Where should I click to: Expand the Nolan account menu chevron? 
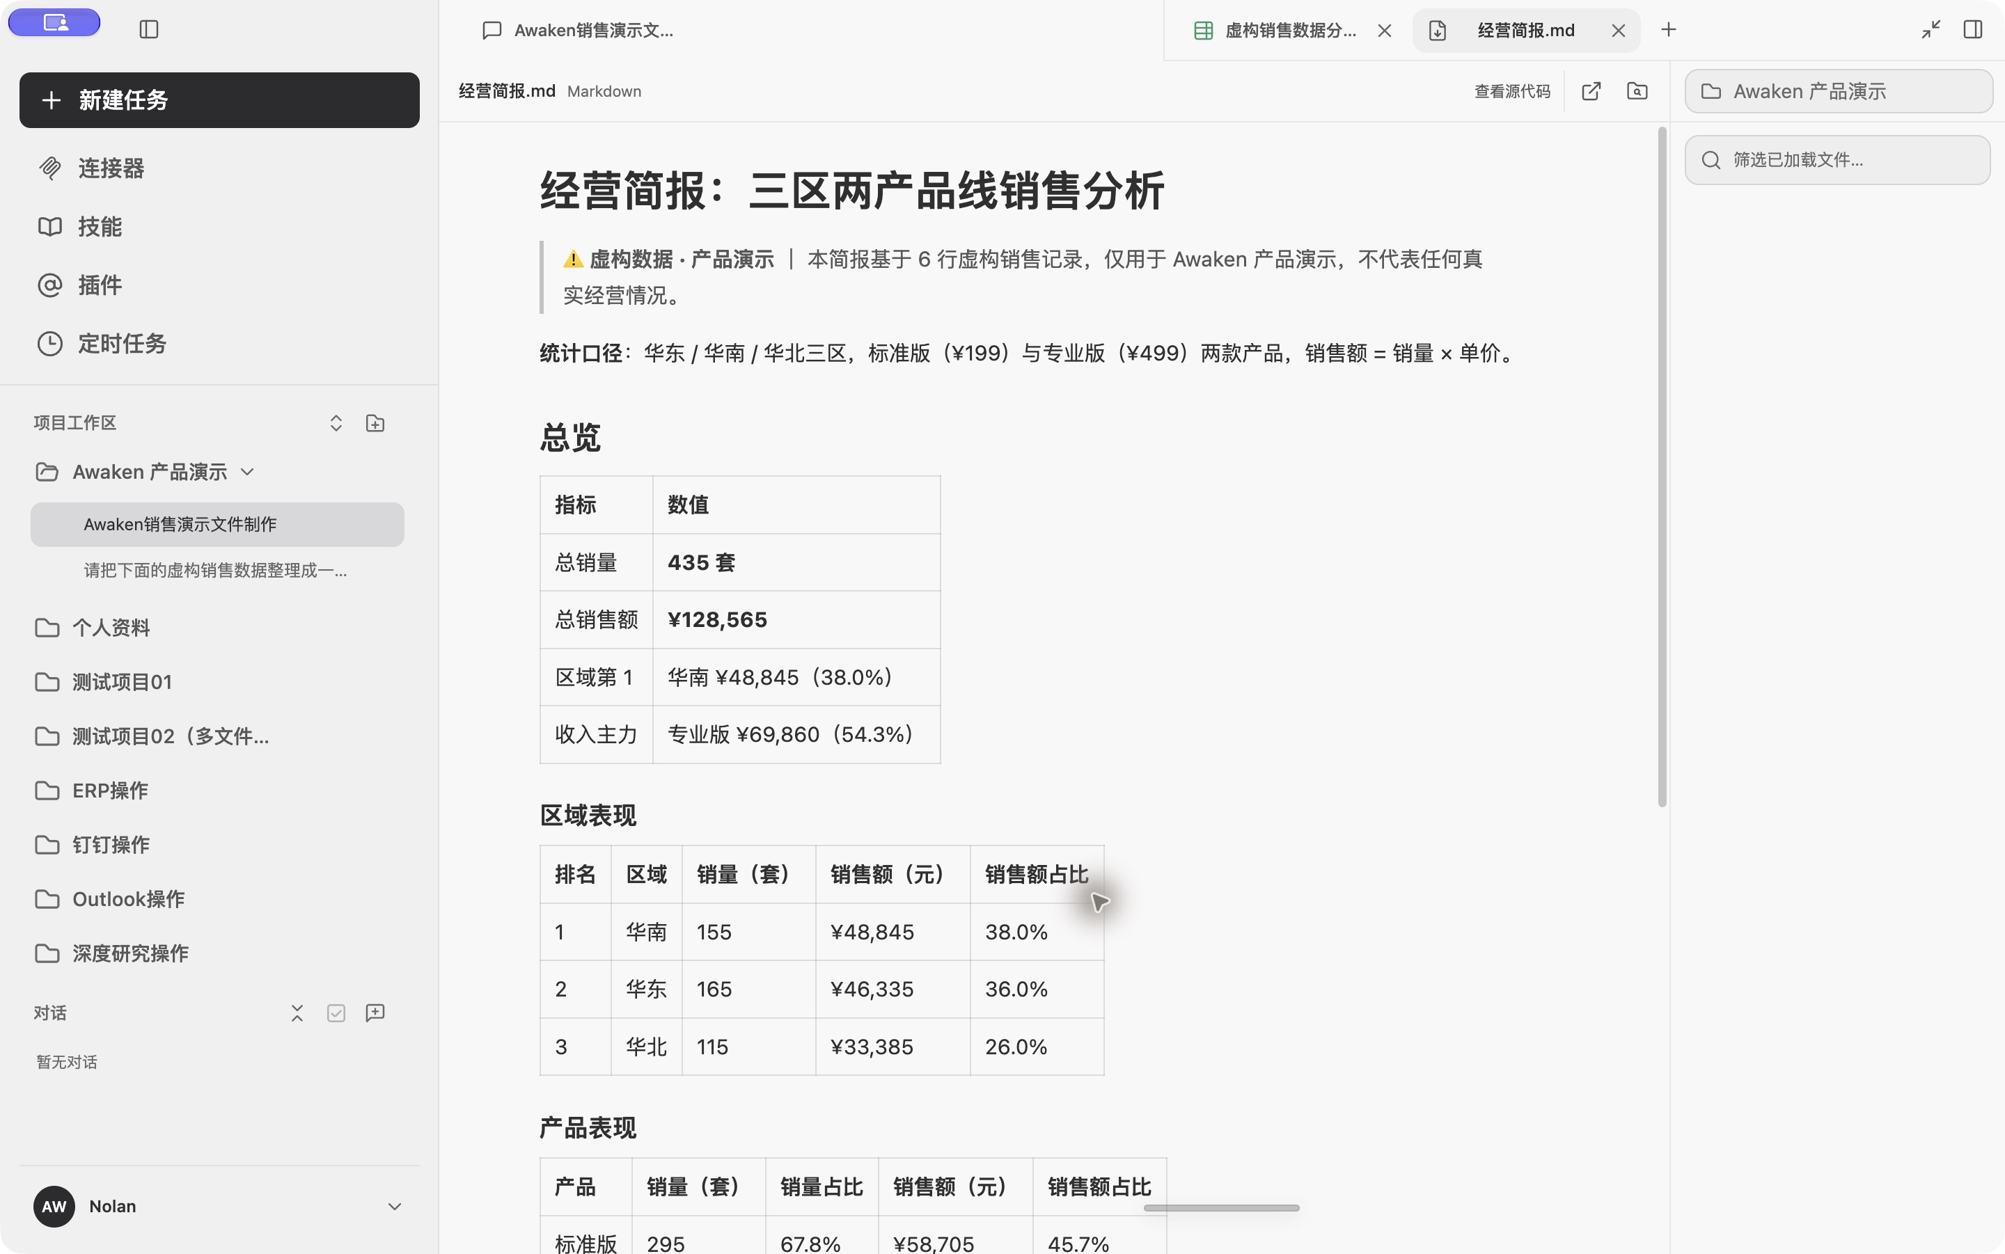pos(395,1207)
